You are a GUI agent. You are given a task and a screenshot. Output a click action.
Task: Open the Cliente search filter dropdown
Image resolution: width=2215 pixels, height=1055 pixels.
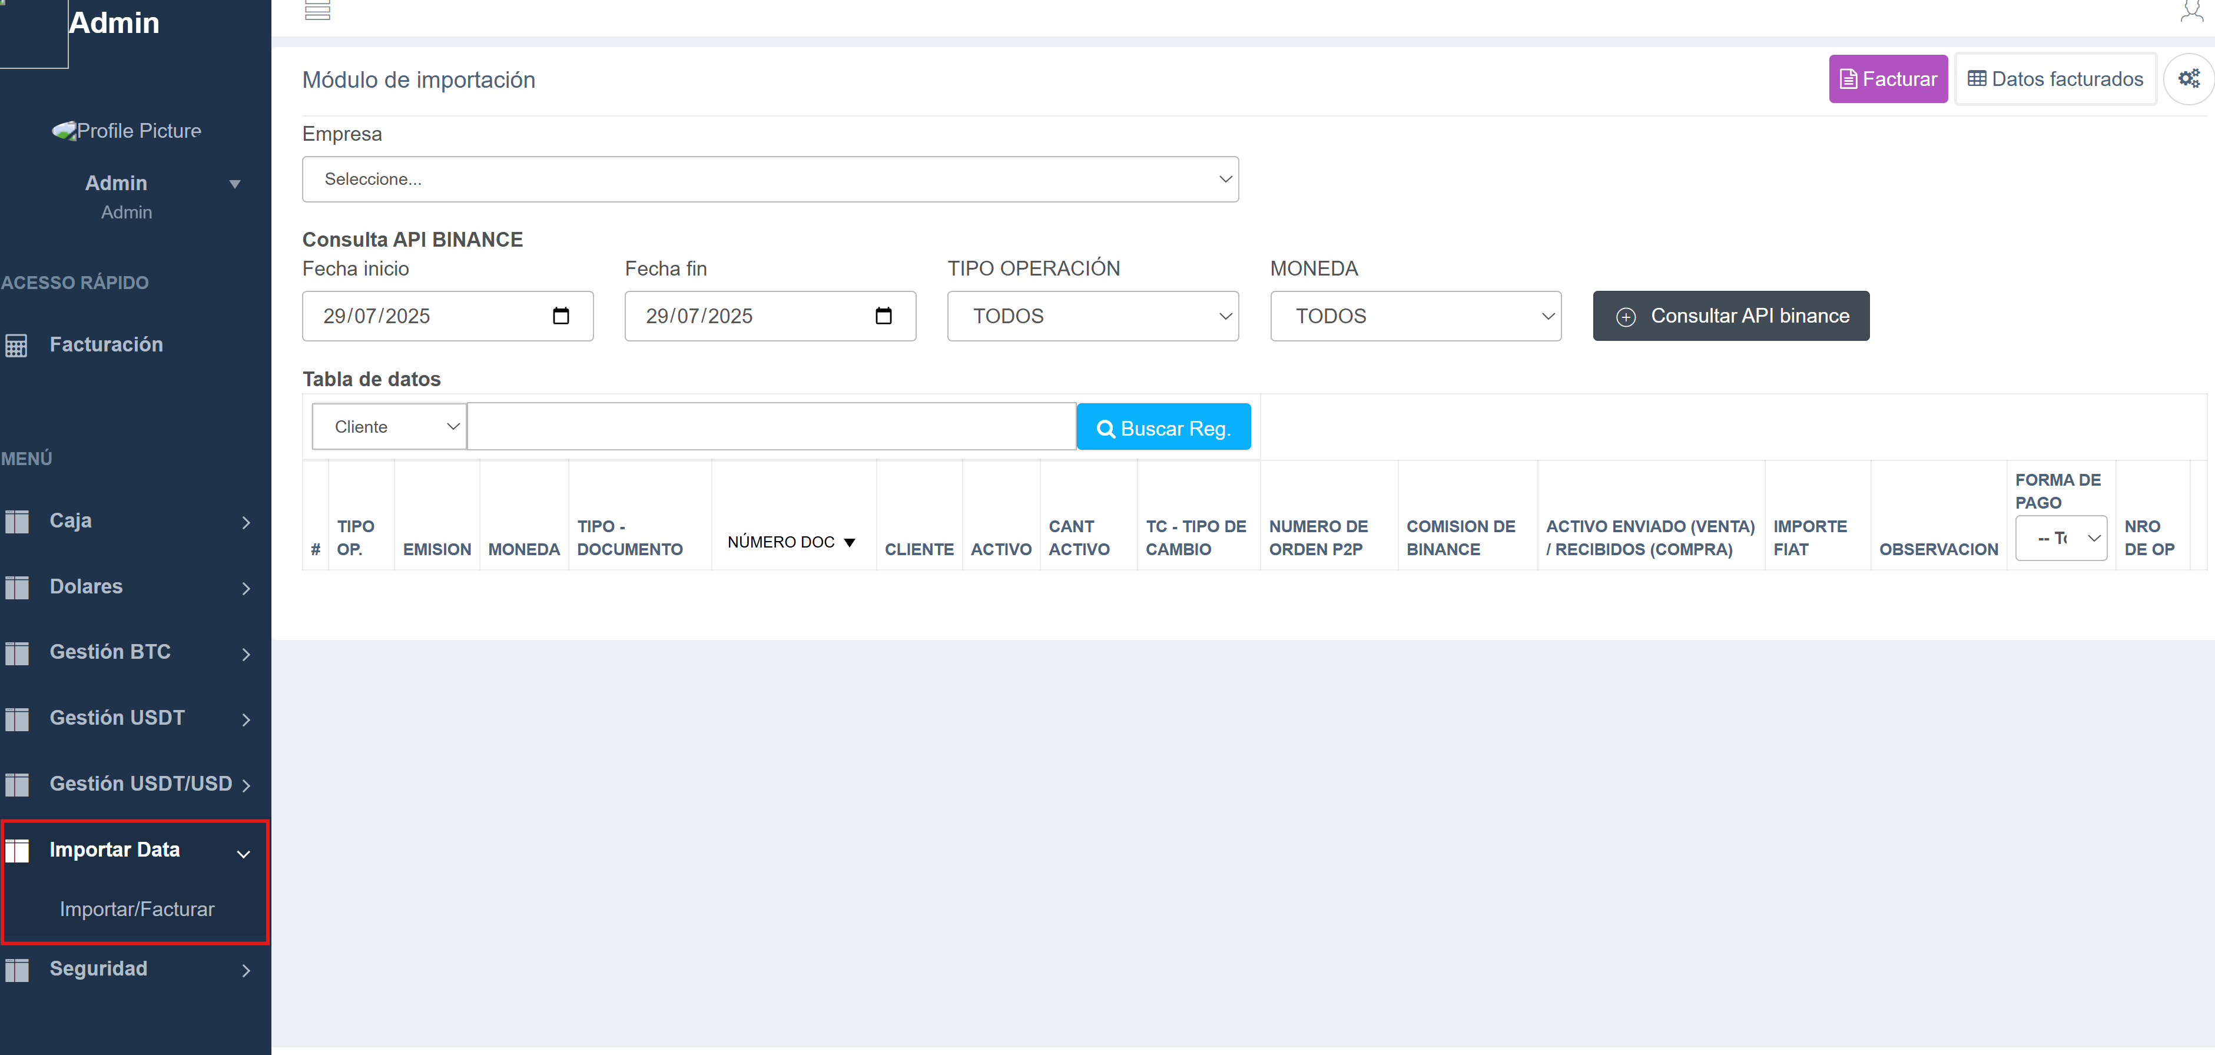[389, 426]
